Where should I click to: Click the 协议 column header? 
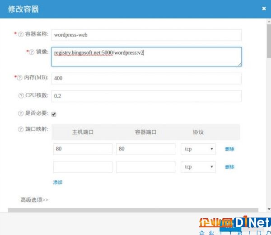click(x=198, y=132)
